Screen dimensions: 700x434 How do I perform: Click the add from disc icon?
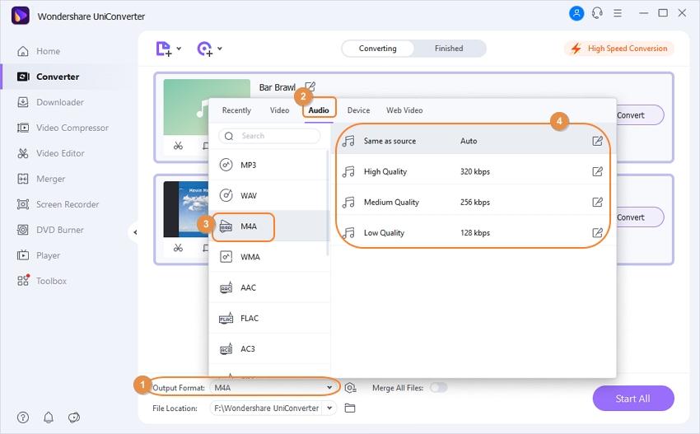coord(204,49)
